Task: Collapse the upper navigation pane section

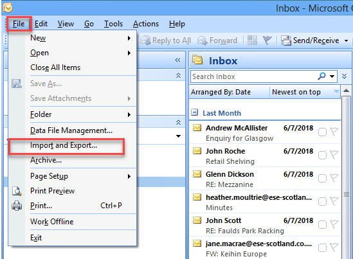Action: pyautogui.click(x=178, y=75)
